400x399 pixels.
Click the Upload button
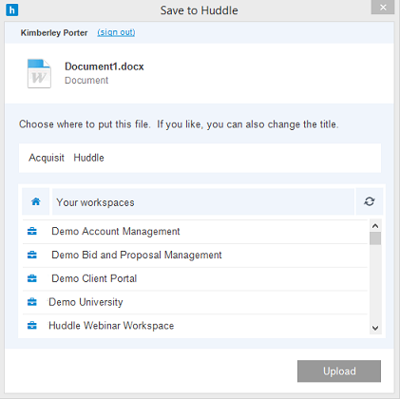coord(339,371)
